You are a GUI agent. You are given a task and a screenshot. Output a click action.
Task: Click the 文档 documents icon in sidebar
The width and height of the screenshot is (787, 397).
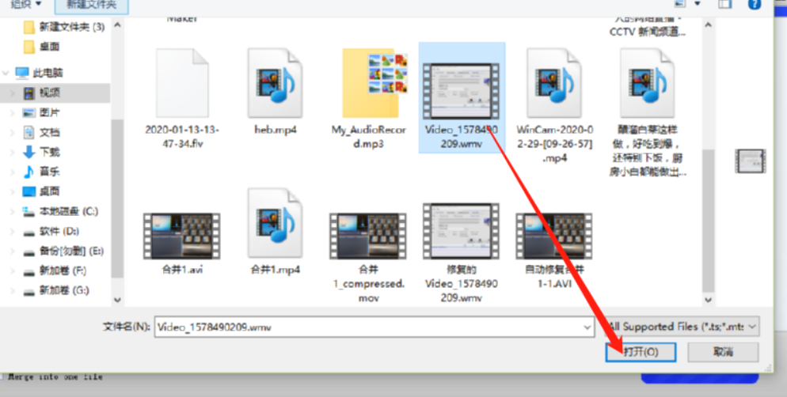click(x=29, y=132)
